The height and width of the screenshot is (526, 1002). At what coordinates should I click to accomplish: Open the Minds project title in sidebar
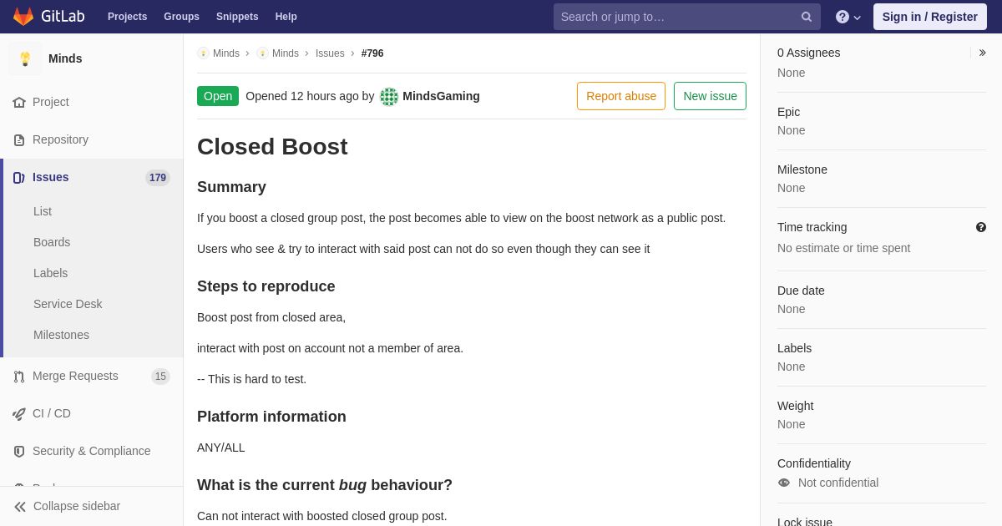[x=65, y=58]
